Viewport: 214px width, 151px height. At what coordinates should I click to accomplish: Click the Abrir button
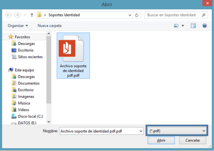(x=161, y=141)
